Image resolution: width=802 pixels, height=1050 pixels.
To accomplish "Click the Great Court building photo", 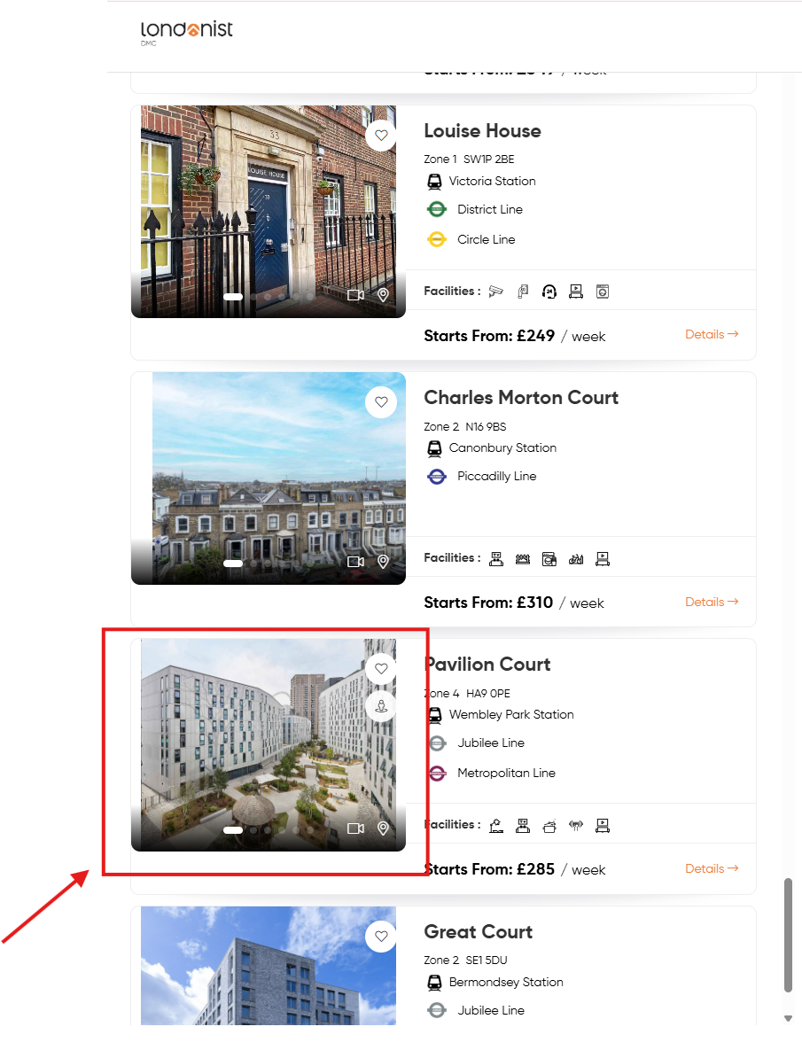I will coord(269,965).
